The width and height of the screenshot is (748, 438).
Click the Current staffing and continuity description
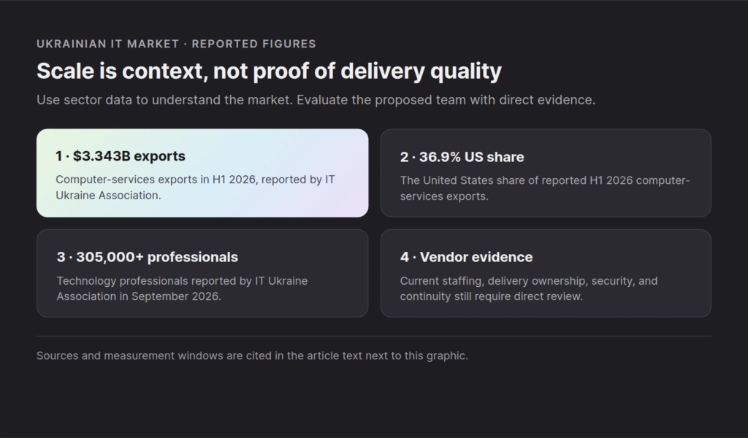click(x=529, y=288)
